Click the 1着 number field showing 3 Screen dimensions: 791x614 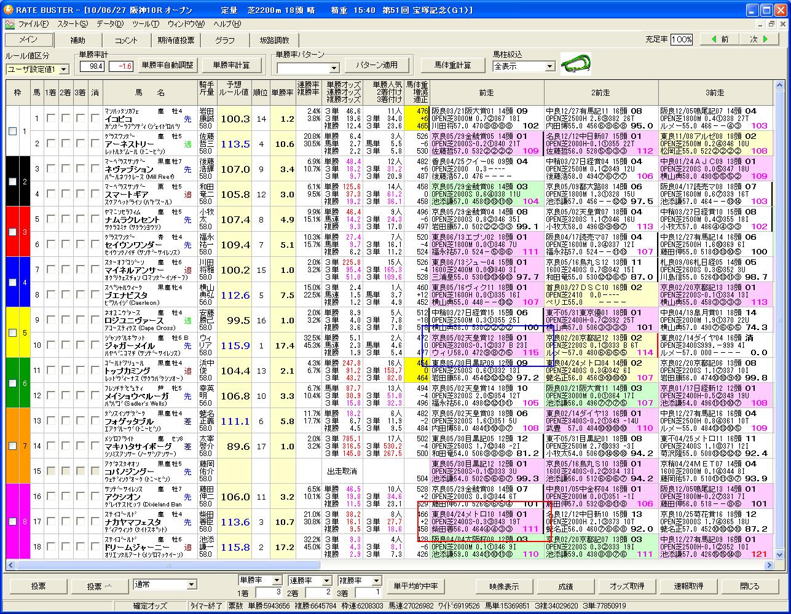coord(268,592)
